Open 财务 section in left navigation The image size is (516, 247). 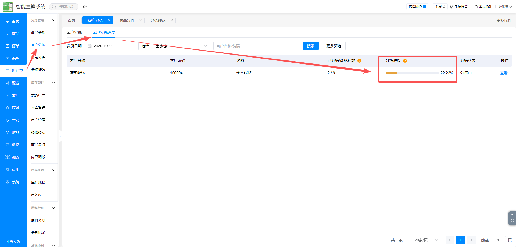[13, 133]
